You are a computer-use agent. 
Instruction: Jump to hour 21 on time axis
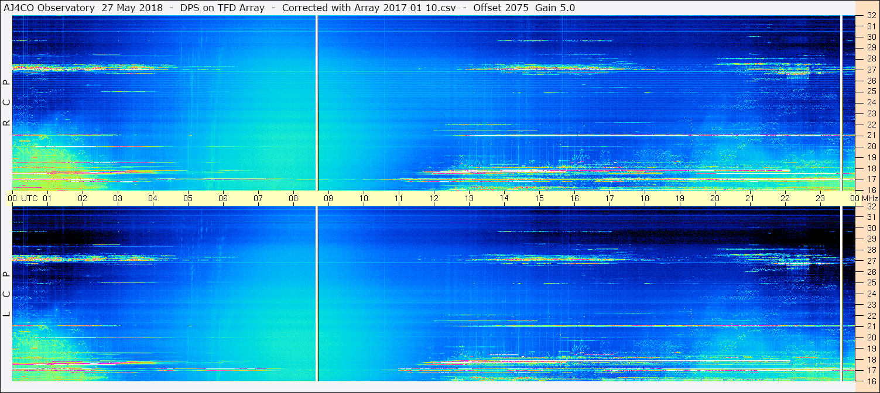750,198
